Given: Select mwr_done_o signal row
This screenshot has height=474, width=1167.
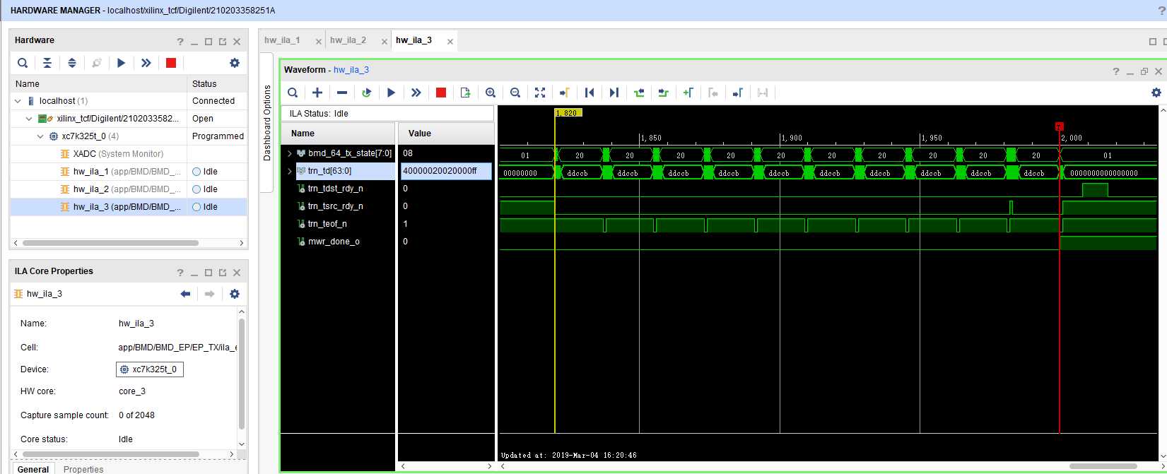Looking at the screenshot, I should (x=333, y=242).
